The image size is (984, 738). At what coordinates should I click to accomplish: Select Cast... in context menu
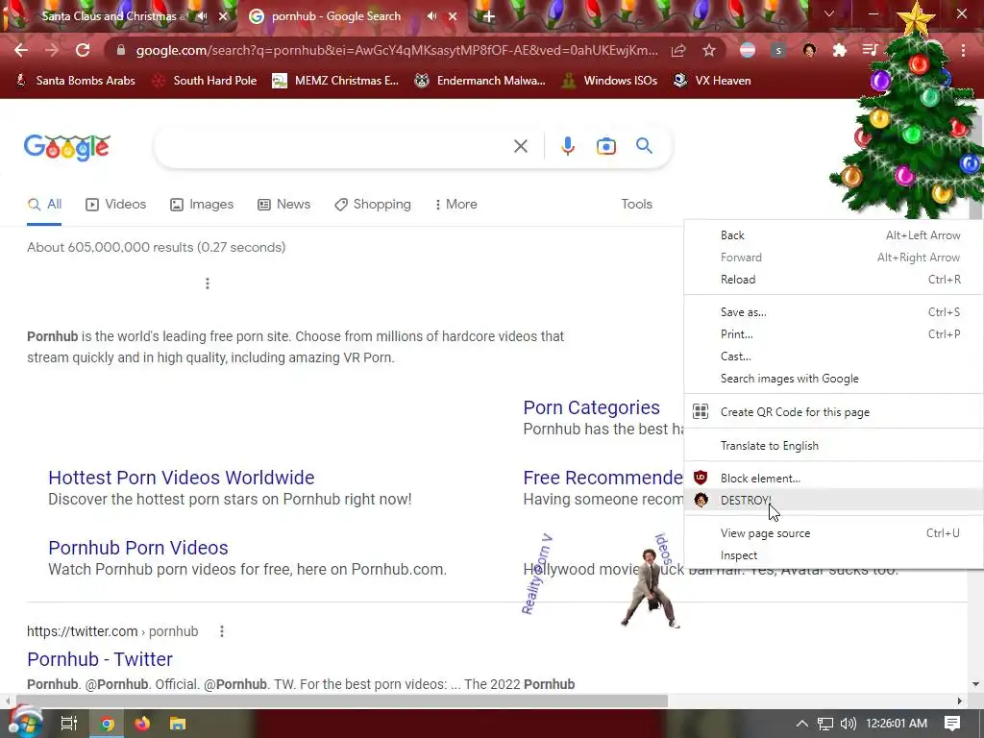click(833, 357)
